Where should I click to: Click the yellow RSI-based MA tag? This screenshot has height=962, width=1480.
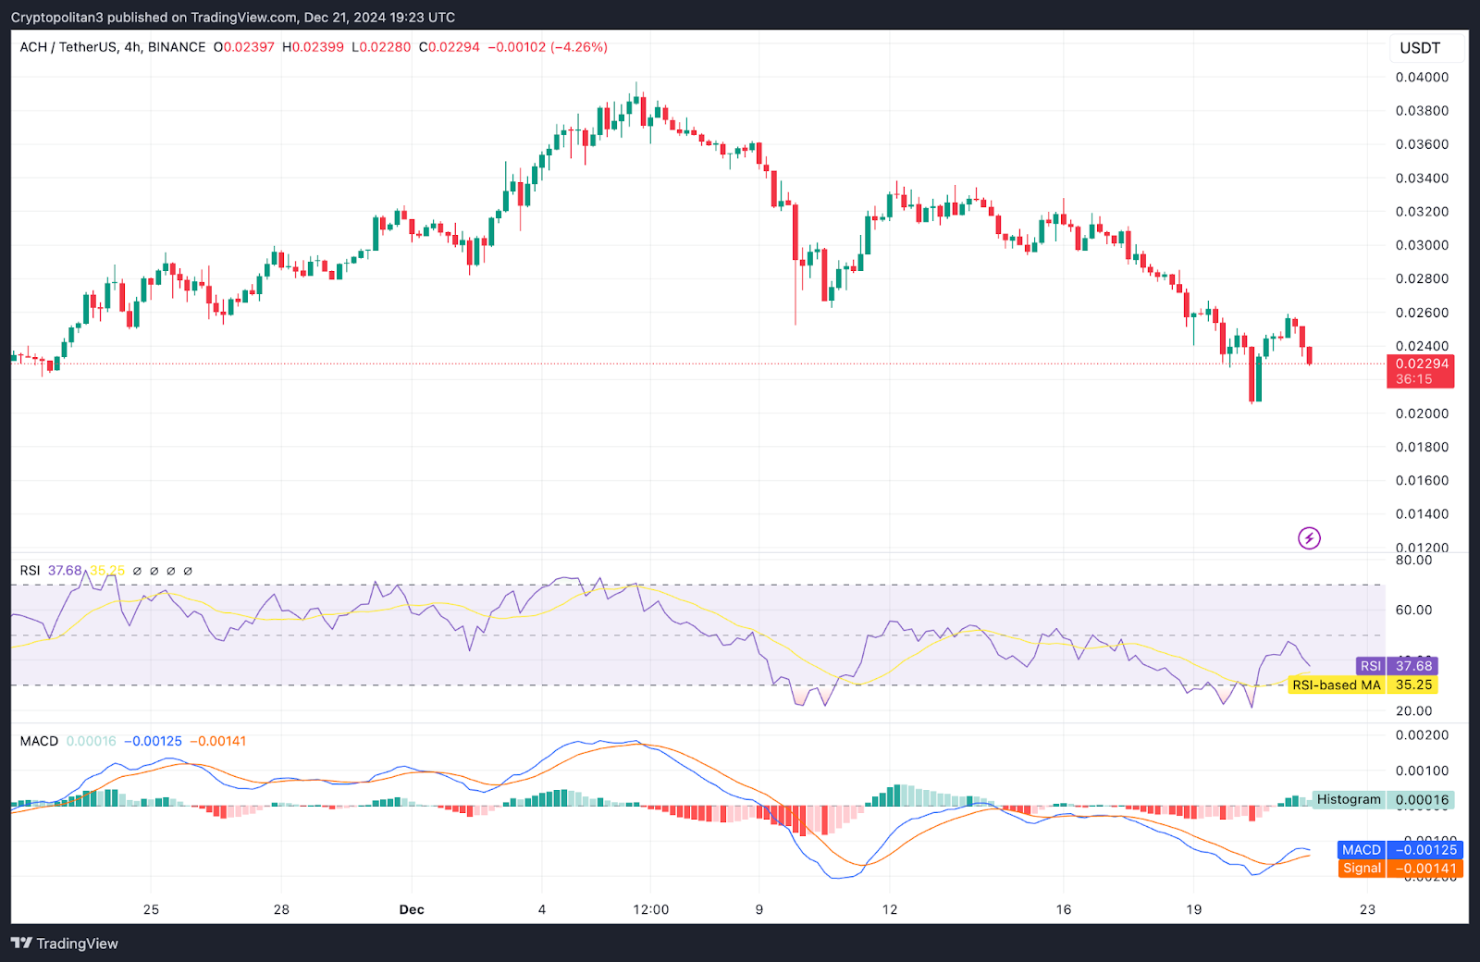click(1363, 685)
